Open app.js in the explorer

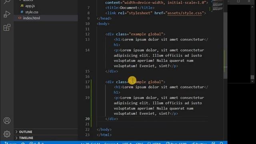tap(30, 6)
